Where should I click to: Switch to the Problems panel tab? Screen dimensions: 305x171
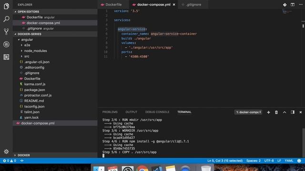110,112
